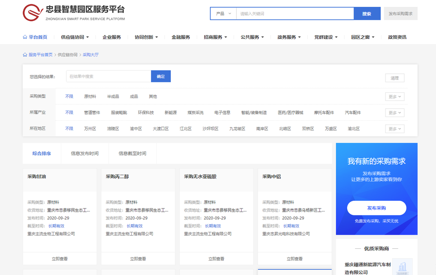The width and height of the screenshot is (436, 275).
Task: Open the 产品 search category dropdown
Action: pos(223,14)
